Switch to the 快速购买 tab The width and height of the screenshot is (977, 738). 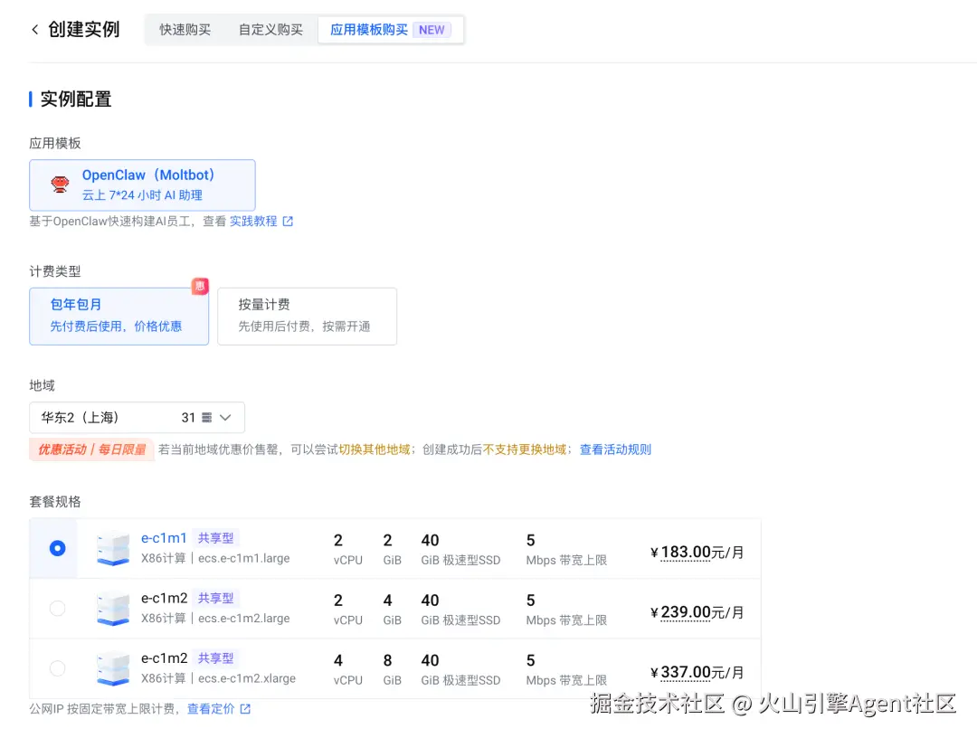(x=185, y=30)
